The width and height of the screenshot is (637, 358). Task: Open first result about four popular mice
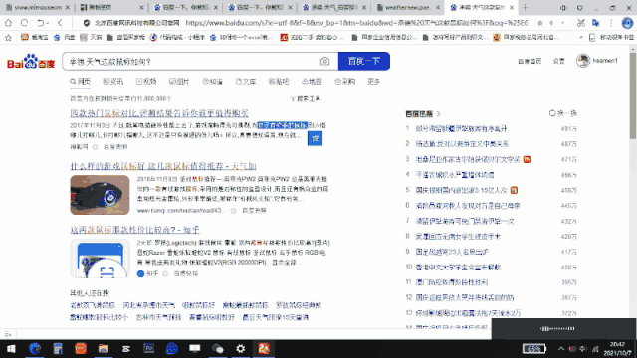point(159,113)
